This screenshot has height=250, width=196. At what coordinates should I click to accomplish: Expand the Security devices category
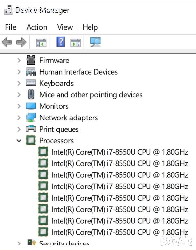point(19,243)
